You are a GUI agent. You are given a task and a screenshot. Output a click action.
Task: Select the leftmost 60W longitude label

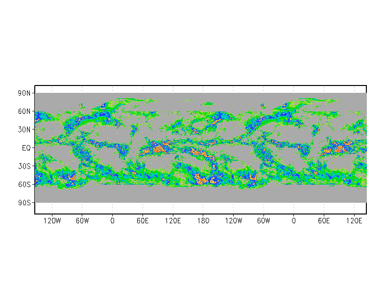[x=82, y=221]
